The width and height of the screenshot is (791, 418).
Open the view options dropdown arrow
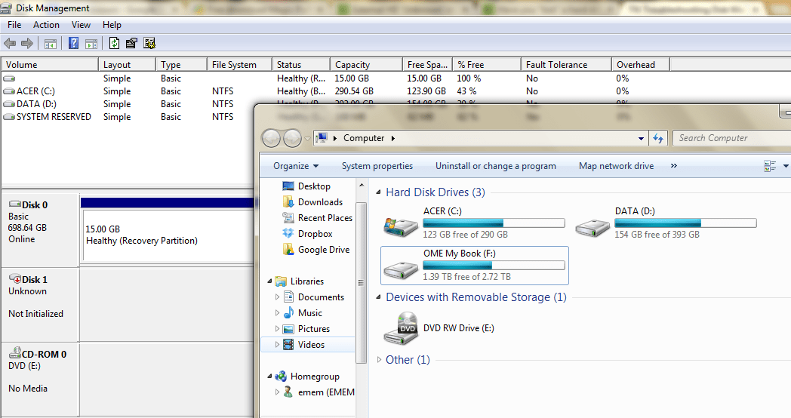click(x=786, y=166)
